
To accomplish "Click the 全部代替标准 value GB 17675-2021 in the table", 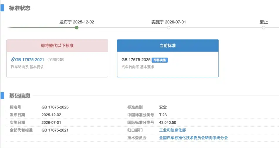I will pos(55,130).
